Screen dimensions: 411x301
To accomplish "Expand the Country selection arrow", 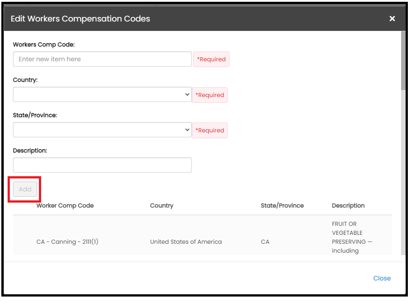I will click(x=187, y=94).
